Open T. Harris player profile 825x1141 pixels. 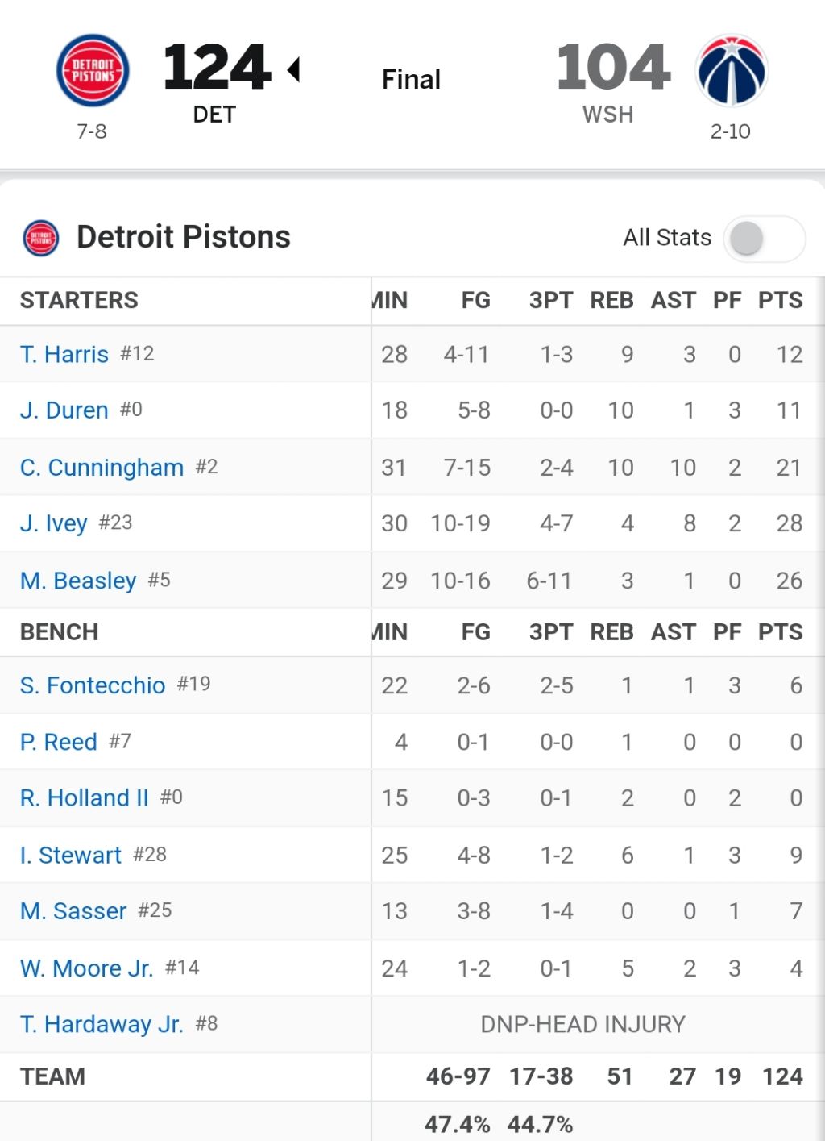(64, 354)
